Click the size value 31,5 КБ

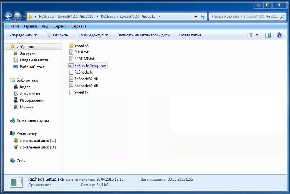tap(102, 185)
